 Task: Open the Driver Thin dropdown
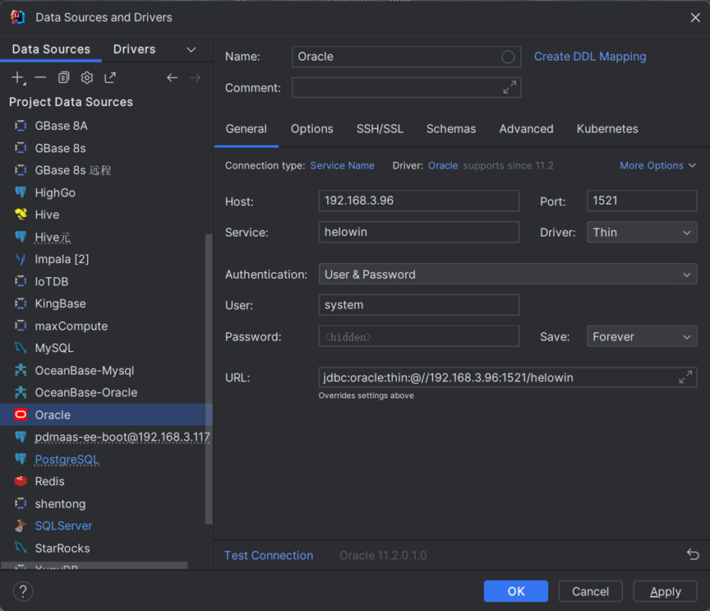642,233
